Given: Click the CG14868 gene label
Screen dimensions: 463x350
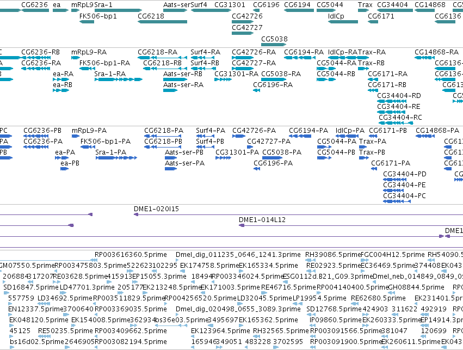Looking at the screenshot, I should [430, 5].
